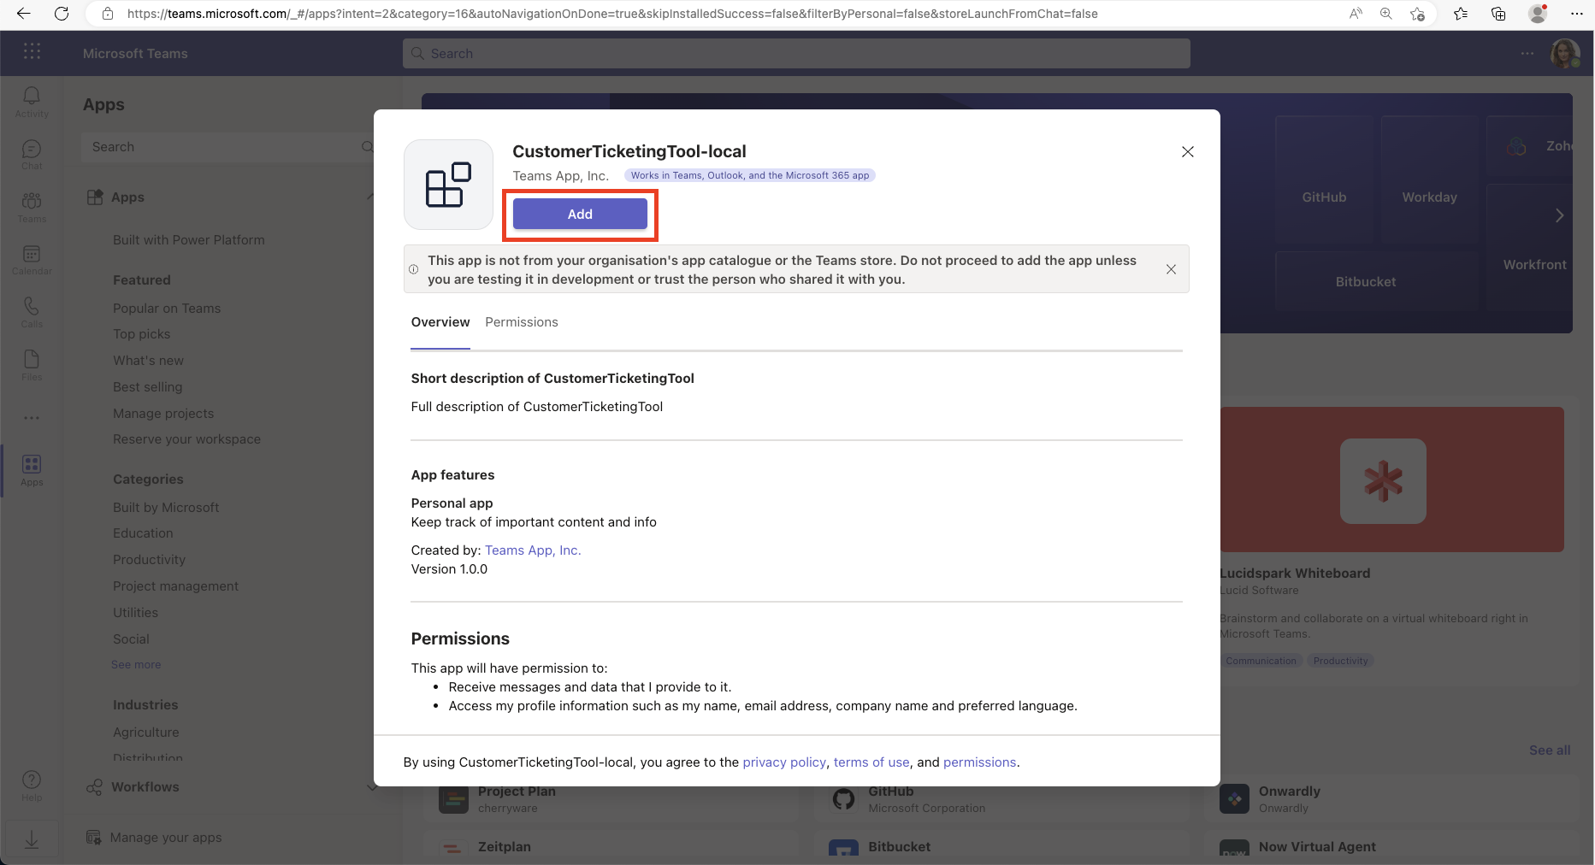Select Best selling category
Screen dimensions: 1595x865
pos(148,387)
